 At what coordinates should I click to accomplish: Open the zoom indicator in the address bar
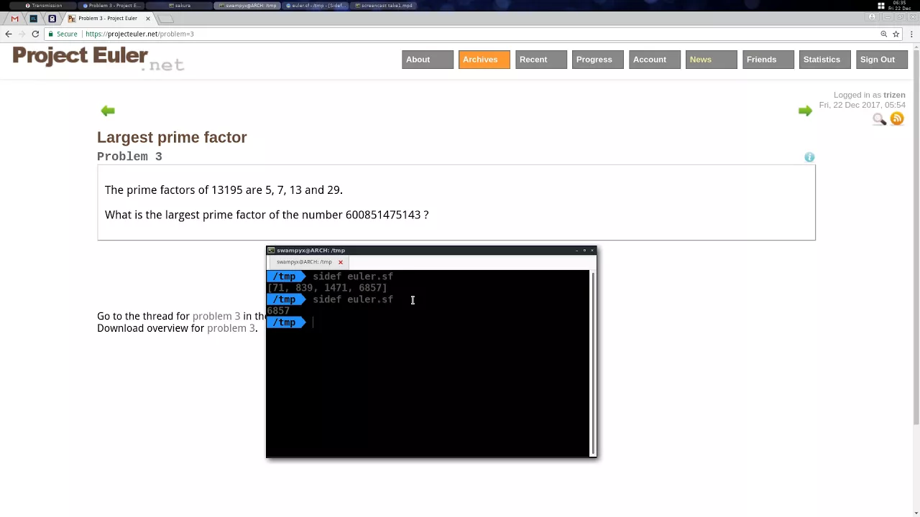coord(884,34)
